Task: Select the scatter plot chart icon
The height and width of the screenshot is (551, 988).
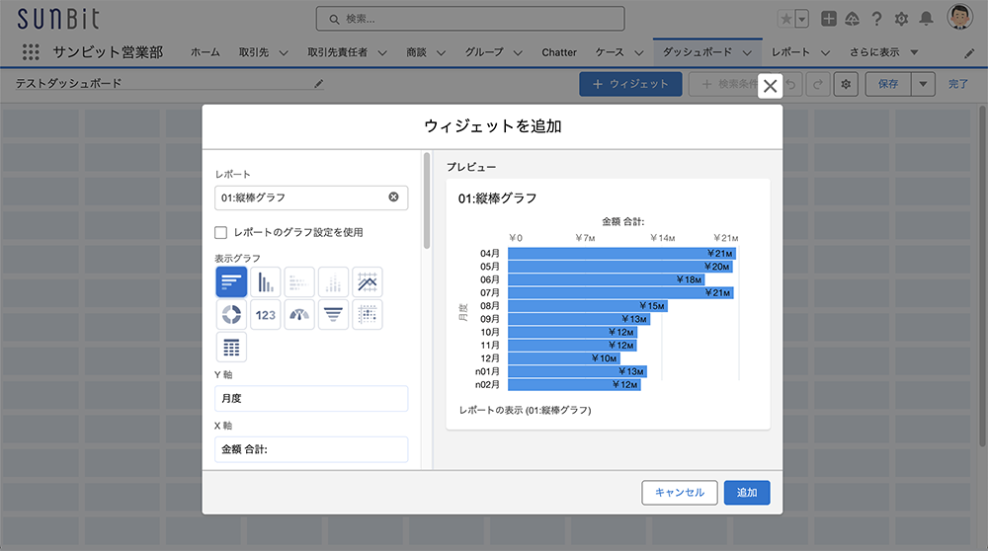Action: coord(368,314)
